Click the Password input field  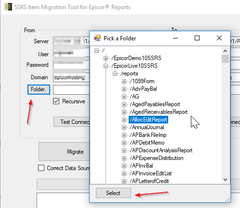71,65
